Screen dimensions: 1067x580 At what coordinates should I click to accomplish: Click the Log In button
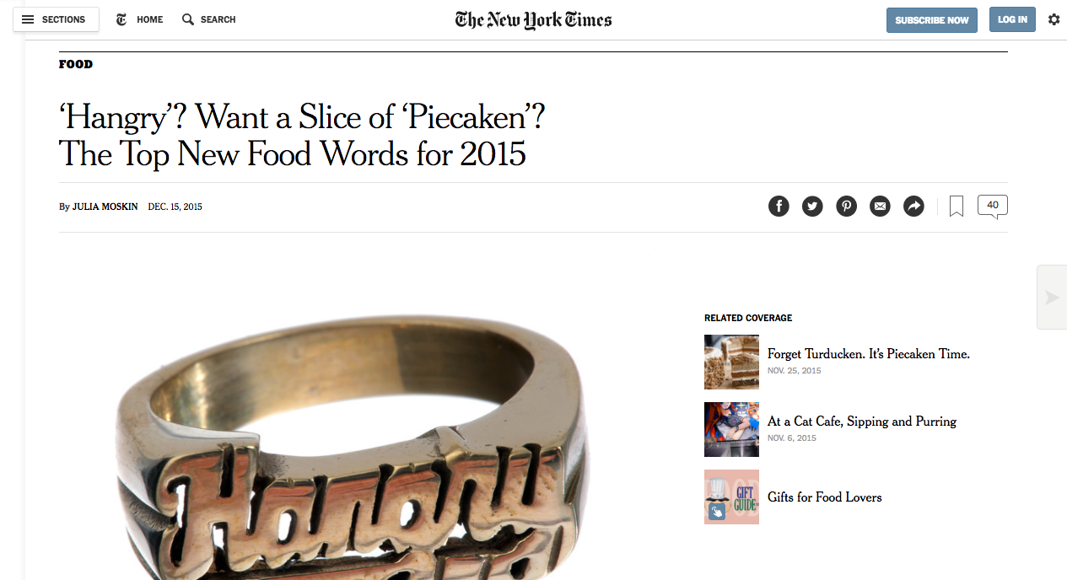[1012, 19]
